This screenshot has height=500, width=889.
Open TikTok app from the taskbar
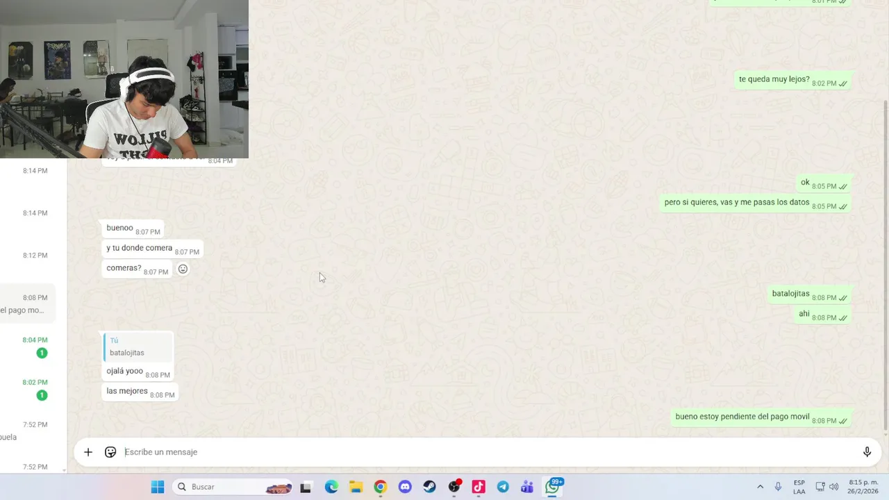[479, 487]
